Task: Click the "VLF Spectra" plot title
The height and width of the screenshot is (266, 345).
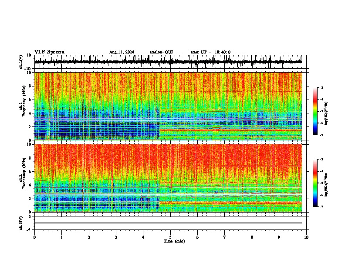Action: (x=49, y=52)
